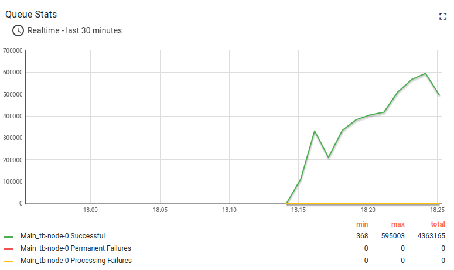Click the min column header

pyautogui.click(x=362, y=224)
